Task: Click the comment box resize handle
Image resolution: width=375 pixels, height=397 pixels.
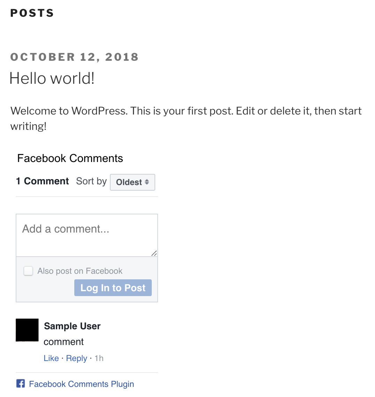Action: tap(154, 253)
